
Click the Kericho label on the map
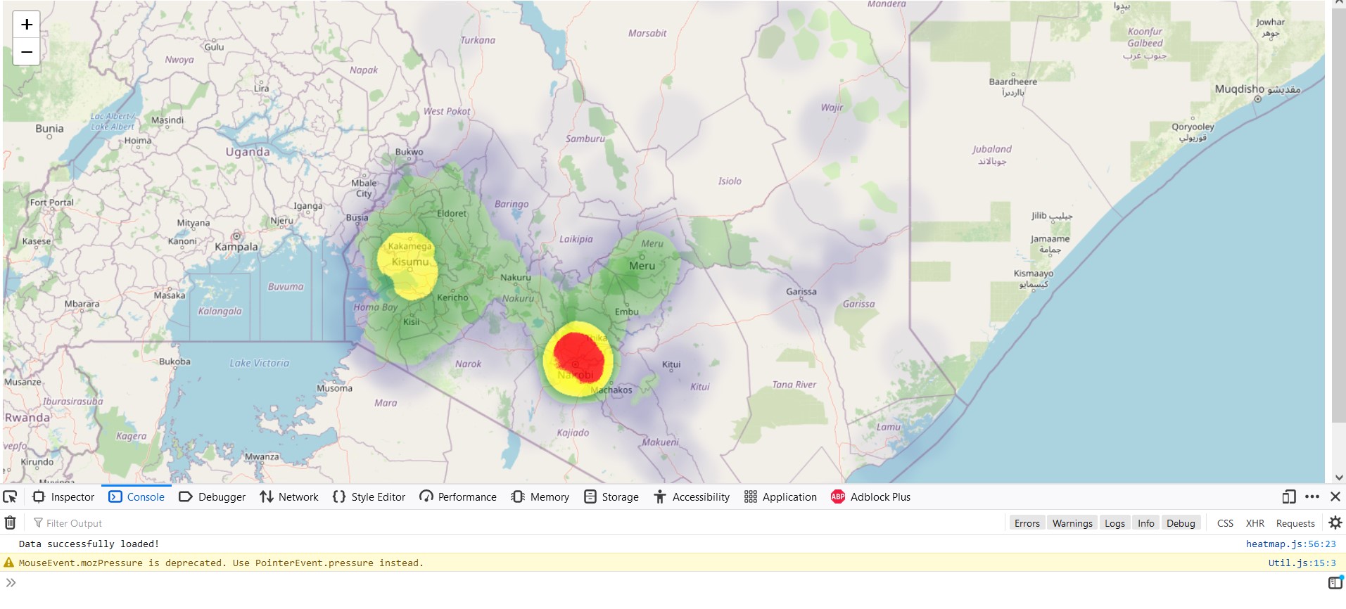452,297
